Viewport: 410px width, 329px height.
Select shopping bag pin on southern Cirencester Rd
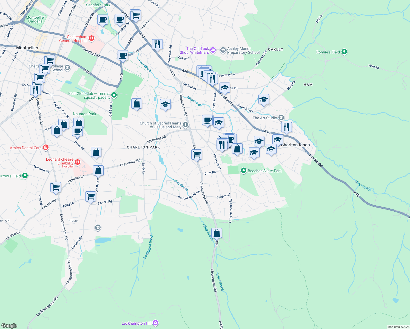click(x=217, y=233)
